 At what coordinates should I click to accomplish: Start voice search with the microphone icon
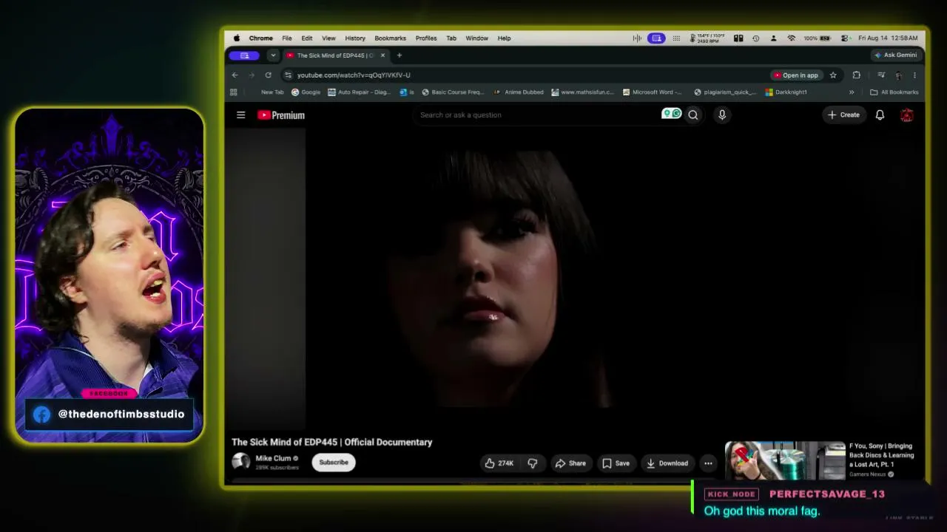point(722,115)
